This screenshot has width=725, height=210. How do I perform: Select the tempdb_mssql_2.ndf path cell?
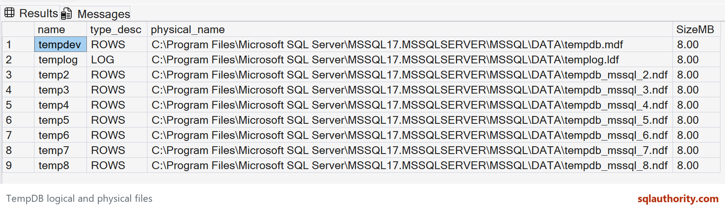click(x=410, y=75)
